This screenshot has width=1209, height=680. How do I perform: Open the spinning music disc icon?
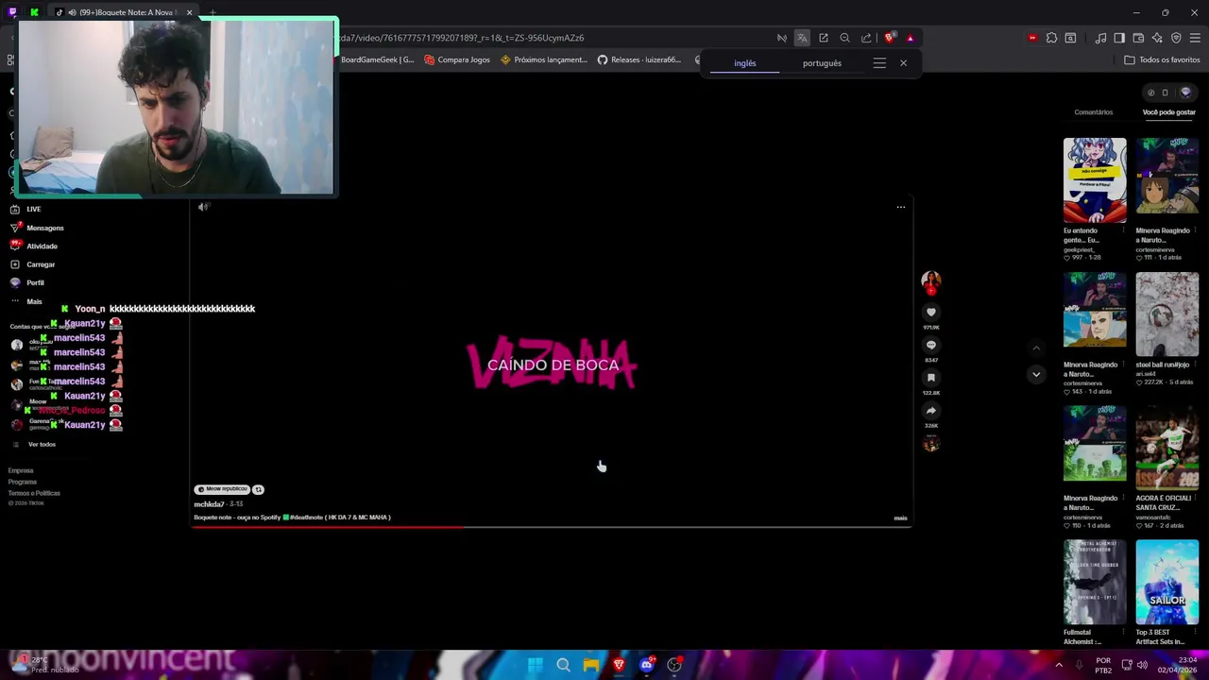931,444
